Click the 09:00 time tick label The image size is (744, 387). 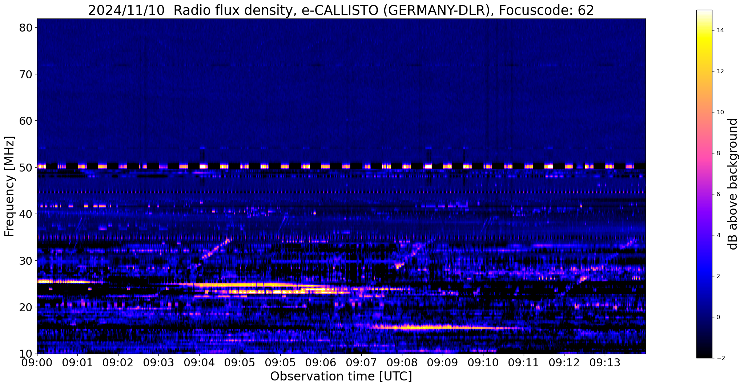pos(37,363)
